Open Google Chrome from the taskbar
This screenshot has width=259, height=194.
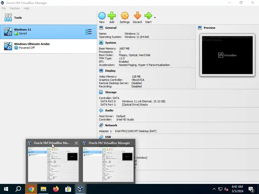(31, 189)
